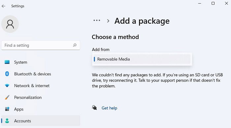Screen dimensions: 231x128
Task: Focus the Find a setting search box
Action: (41, 45)
